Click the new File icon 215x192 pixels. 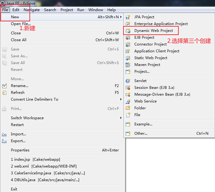click(x=128, y=115)
